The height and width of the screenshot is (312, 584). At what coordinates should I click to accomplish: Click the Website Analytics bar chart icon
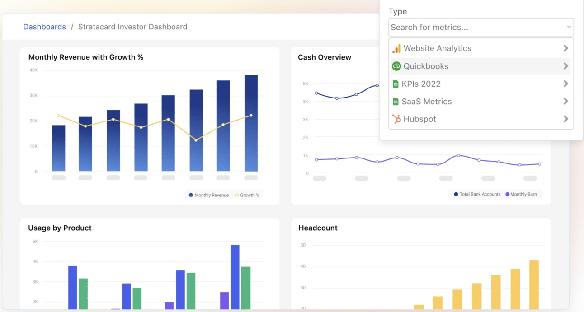tap(396, 48)
